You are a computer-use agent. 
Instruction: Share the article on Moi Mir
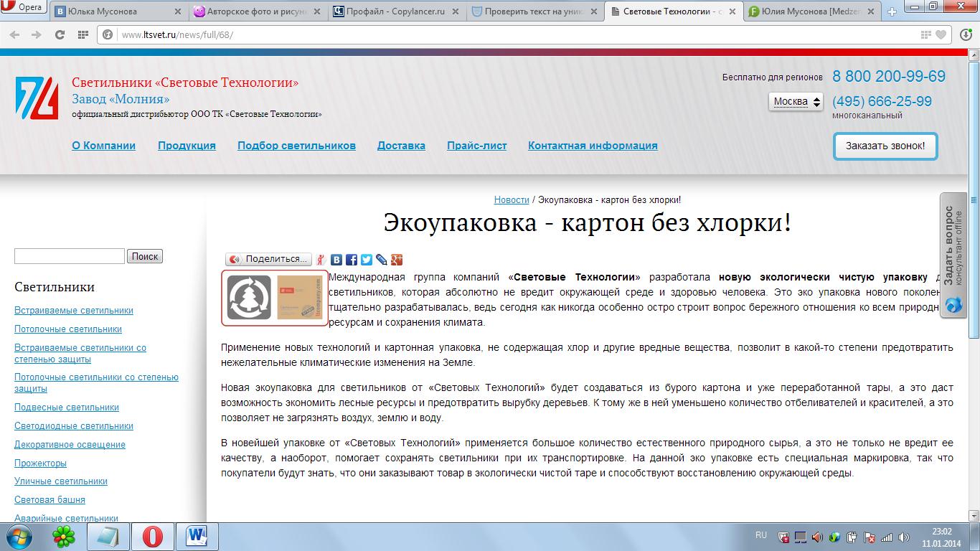click(321, 259)
